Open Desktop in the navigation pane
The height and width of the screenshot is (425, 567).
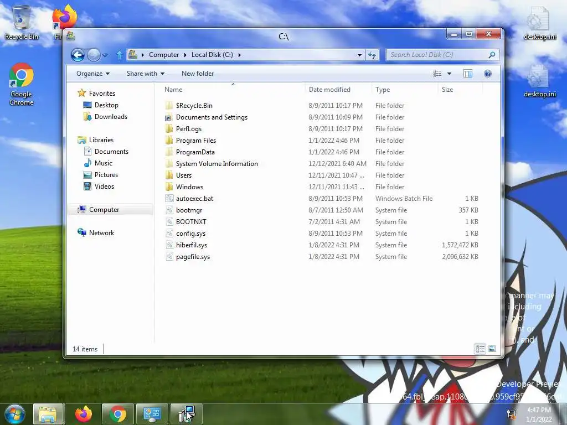click(x=106, y=105)
